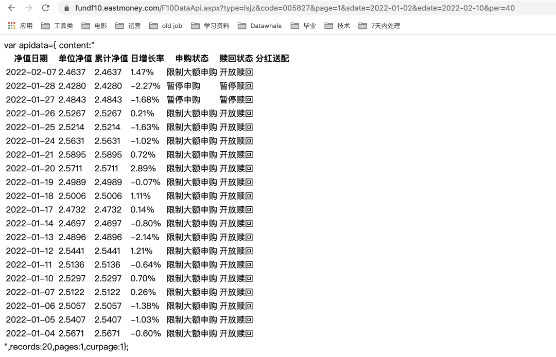Click the browser forward arrow
The height and width of the screenshot is (357, 556).
coord(29,8)
